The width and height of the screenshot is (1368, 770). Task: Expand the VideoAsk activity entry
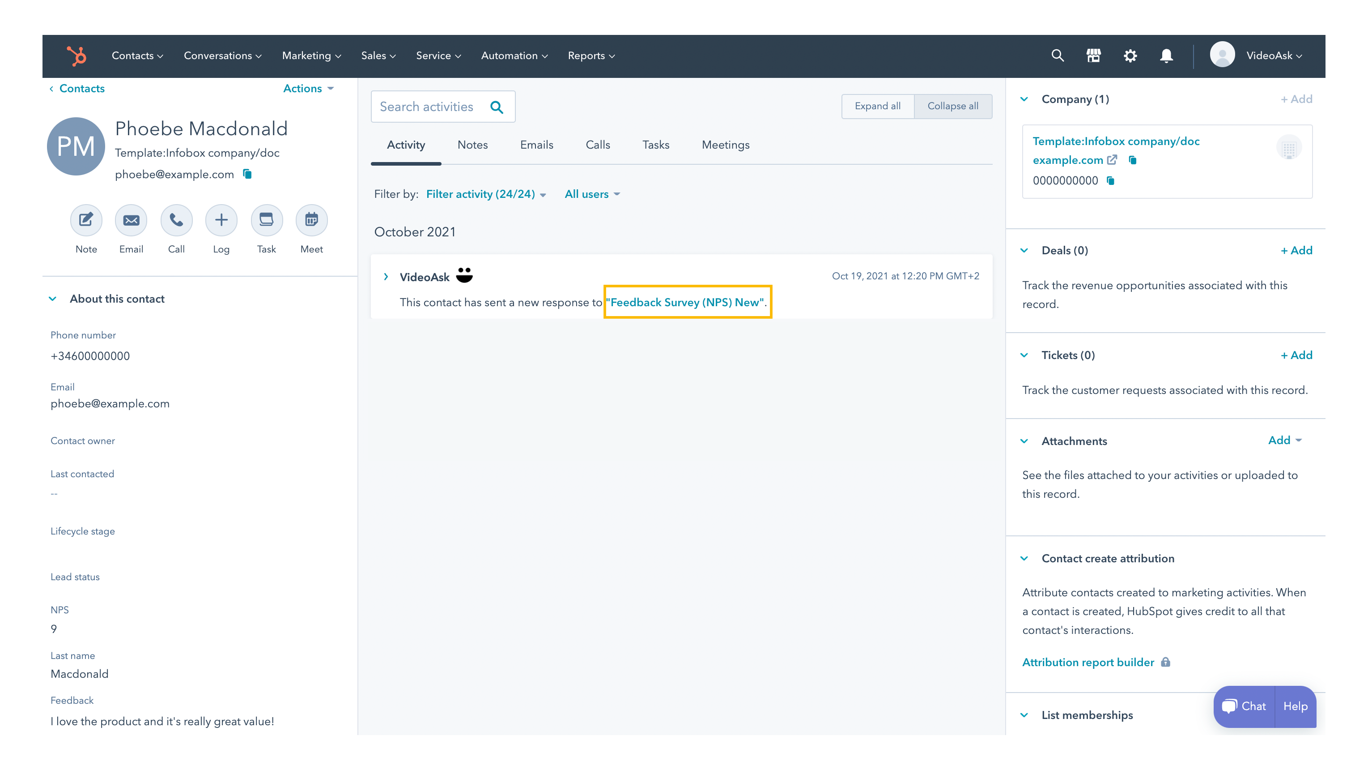pos(386,277)
